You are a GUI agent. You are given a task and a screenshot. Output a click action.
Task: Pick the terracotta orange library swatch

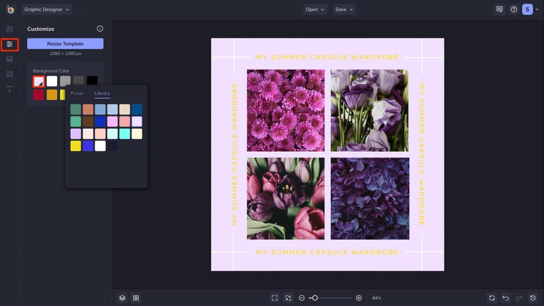pyautogui.click(x=88, y=109)
